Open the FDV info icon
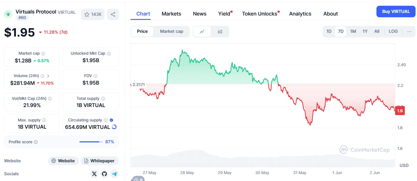This screenshot has height=181, width=417. [95, 76]
